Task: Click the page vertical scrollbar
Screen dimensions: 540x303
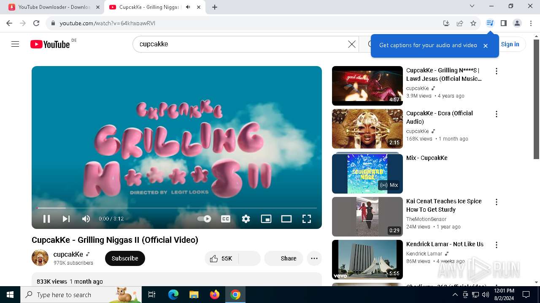Action: 536,100
